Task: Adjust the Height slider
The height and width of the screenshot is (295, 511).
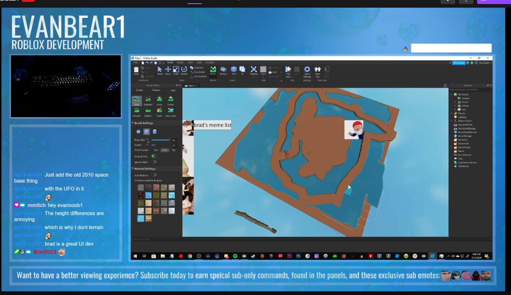Action: coord(161,145)
